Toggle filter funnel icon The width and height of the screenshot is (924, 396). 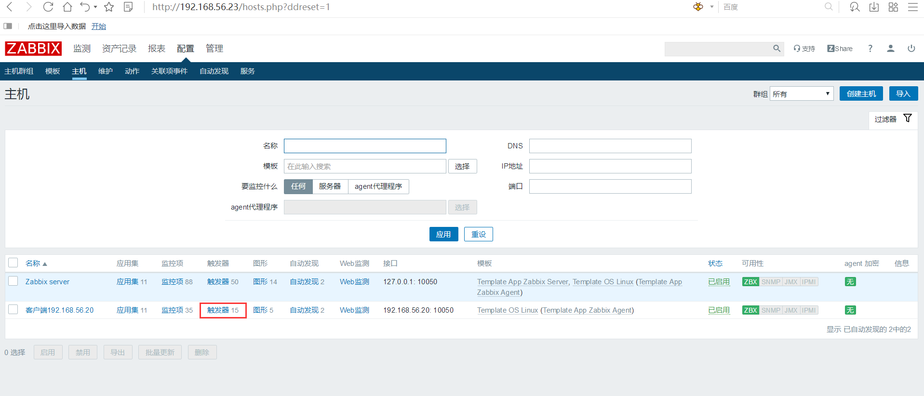(x=908, y=119)
